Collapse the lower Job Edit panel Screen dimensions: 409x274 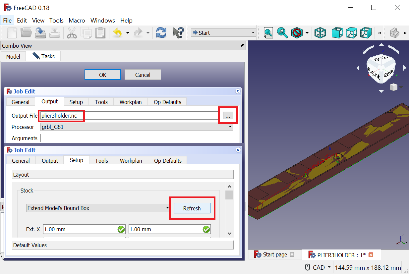point(238,150)
